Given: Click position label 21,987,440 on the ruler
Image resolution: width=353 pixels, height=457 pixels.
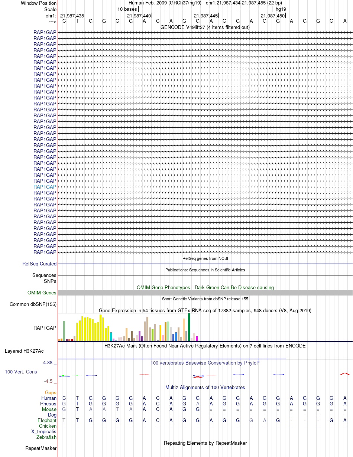Looking at the screenshot, I should (x=139, y=16).
